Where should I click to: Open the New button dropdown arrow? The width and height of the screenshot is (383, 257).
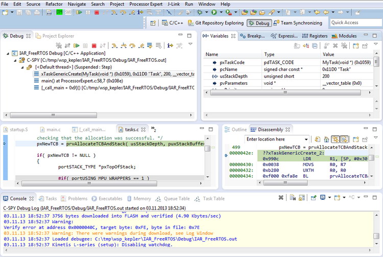pos(12,12)
